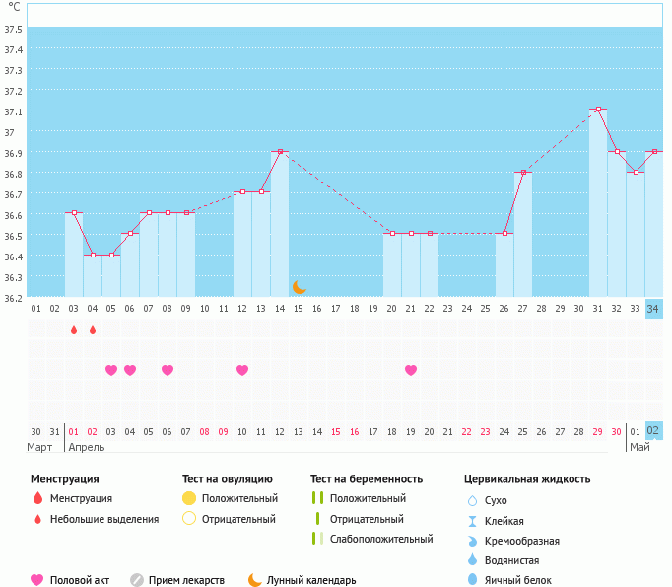Click the temperature point on cycle day 27

pyautogui.click(x=523, y=172)
